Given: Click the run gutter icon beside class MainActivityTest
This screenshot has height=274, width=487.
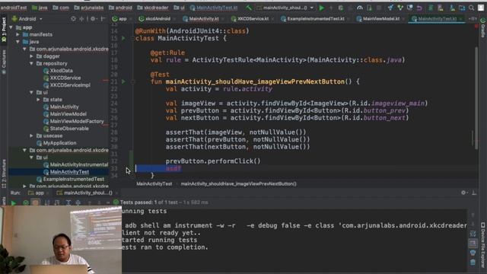Looking at the screenshot, I should pos(123,38).
